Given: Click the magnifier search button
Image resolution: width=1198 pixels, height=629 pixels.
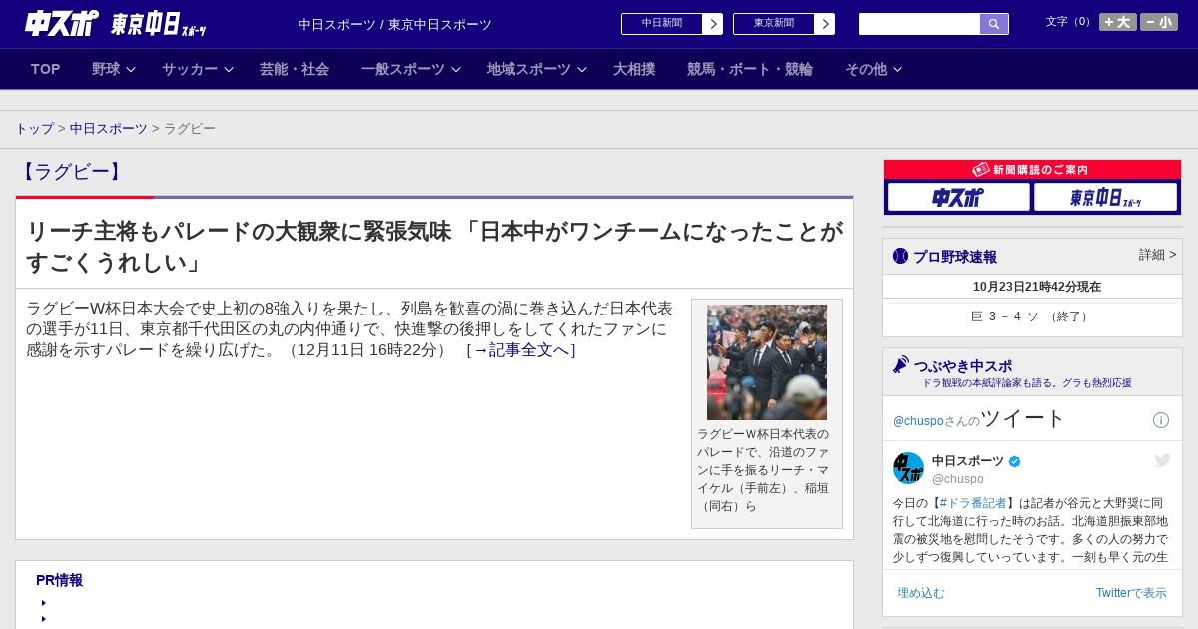Looking at the screenshot, I should (x=994, y=24).
